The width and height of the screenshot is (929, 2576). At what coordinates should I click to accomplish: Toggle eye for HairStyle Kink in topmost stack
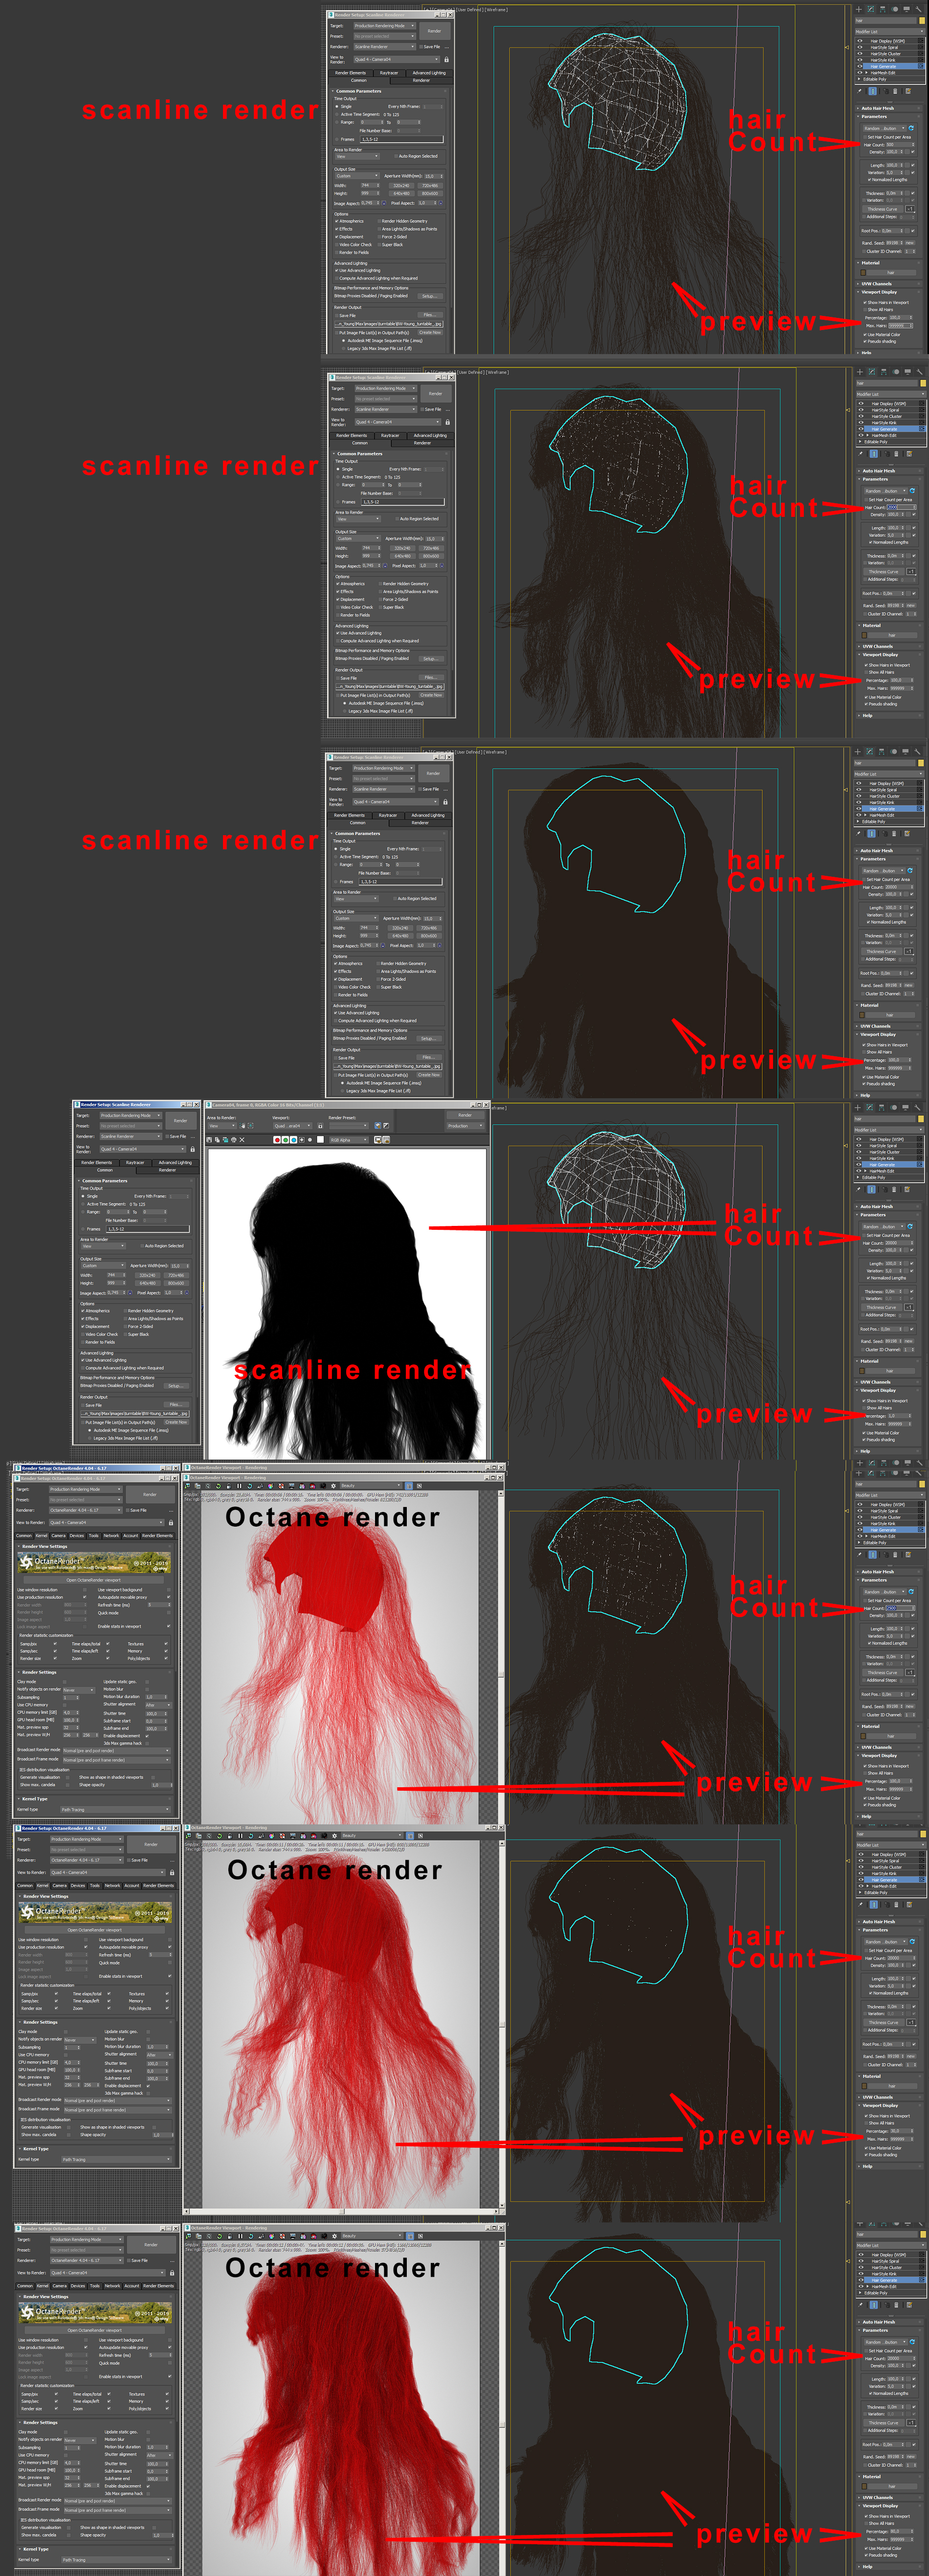point(859,60)
